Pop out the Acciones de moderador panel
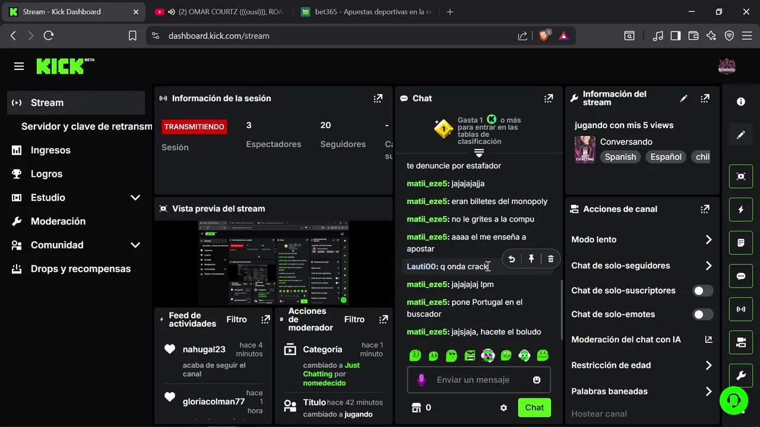This screenshot has height=427, width=760. (384, 320)
